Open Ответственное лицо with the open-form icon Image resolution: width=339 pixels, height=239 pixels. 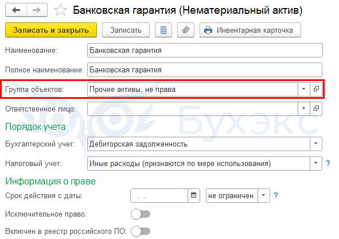click(x=316, y=109)
